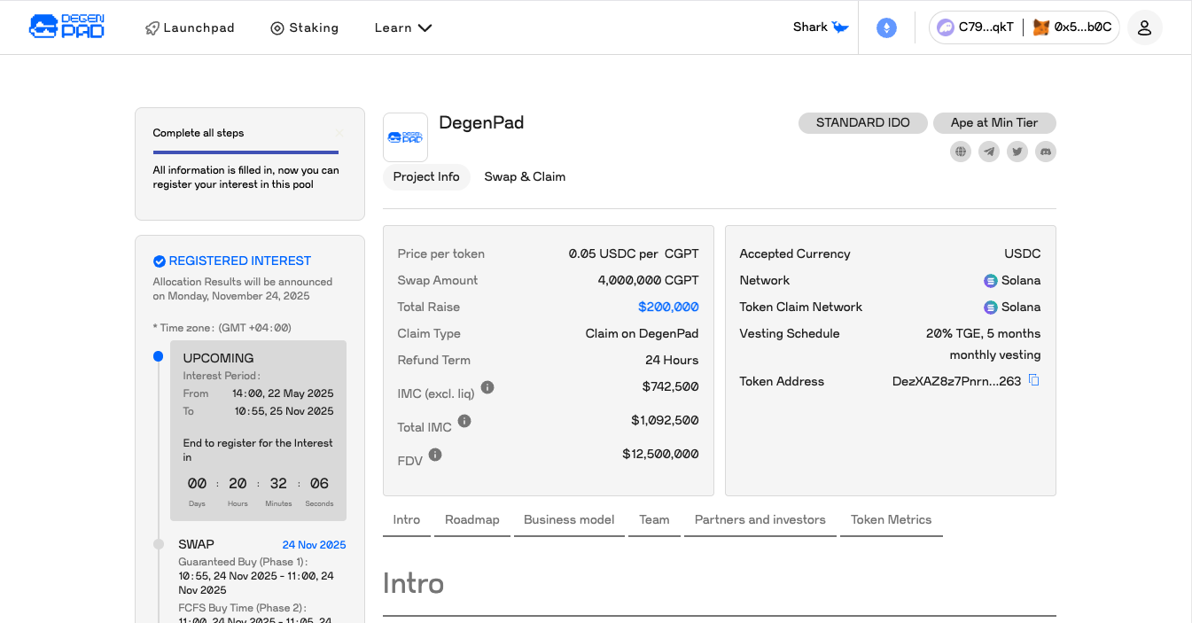The width and height of the screenshot is (1192, 623).
Task: Click the Solana wallet address C79...qkT
Action: point(976,27)
